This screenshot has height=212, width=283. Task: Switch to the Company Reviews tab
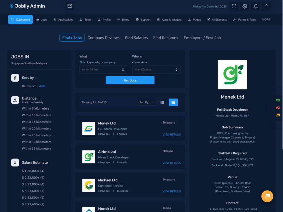pyautogui.click(x=103, y=38)
